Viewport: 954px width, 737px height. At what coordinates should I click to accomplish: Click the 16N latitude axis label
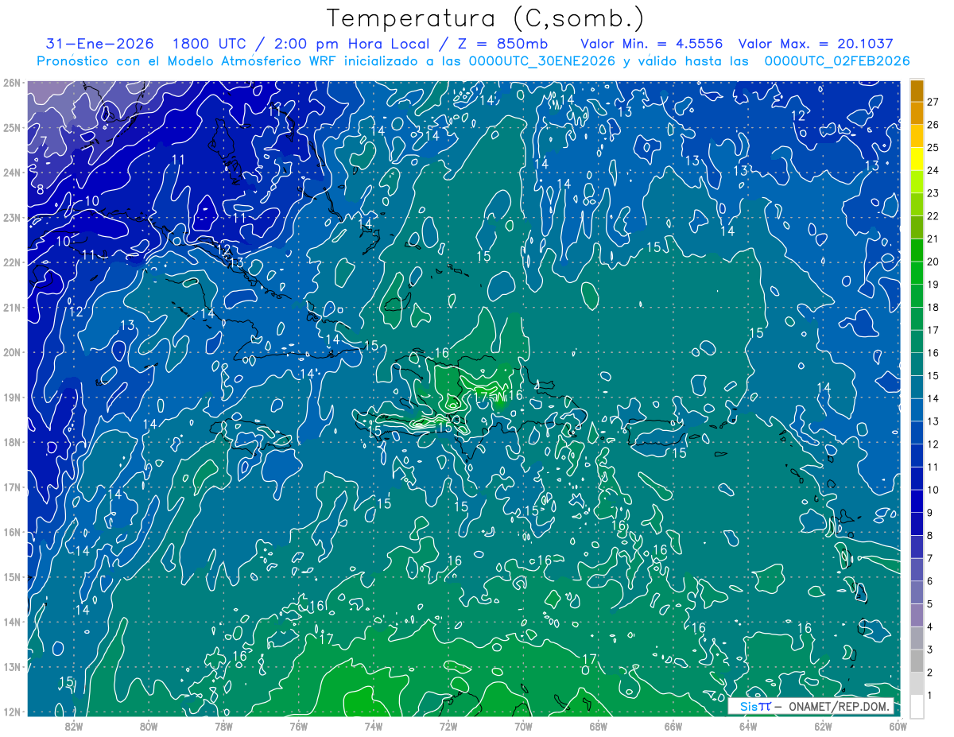pyautogui.click(x=12, y=532)
